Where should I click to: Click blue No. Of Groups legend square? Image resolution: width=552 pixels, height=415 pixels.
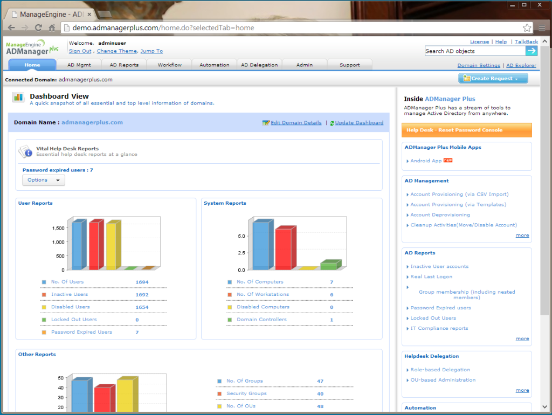tap(219, 381)
